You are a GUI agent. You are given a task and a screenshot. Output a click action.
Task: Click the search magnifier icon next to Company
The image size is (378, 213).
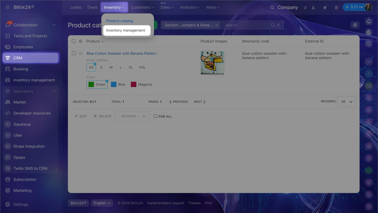point(272,7)
